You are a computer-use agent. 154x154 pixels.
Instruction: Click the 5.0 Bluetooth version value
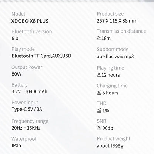[15, 38]
